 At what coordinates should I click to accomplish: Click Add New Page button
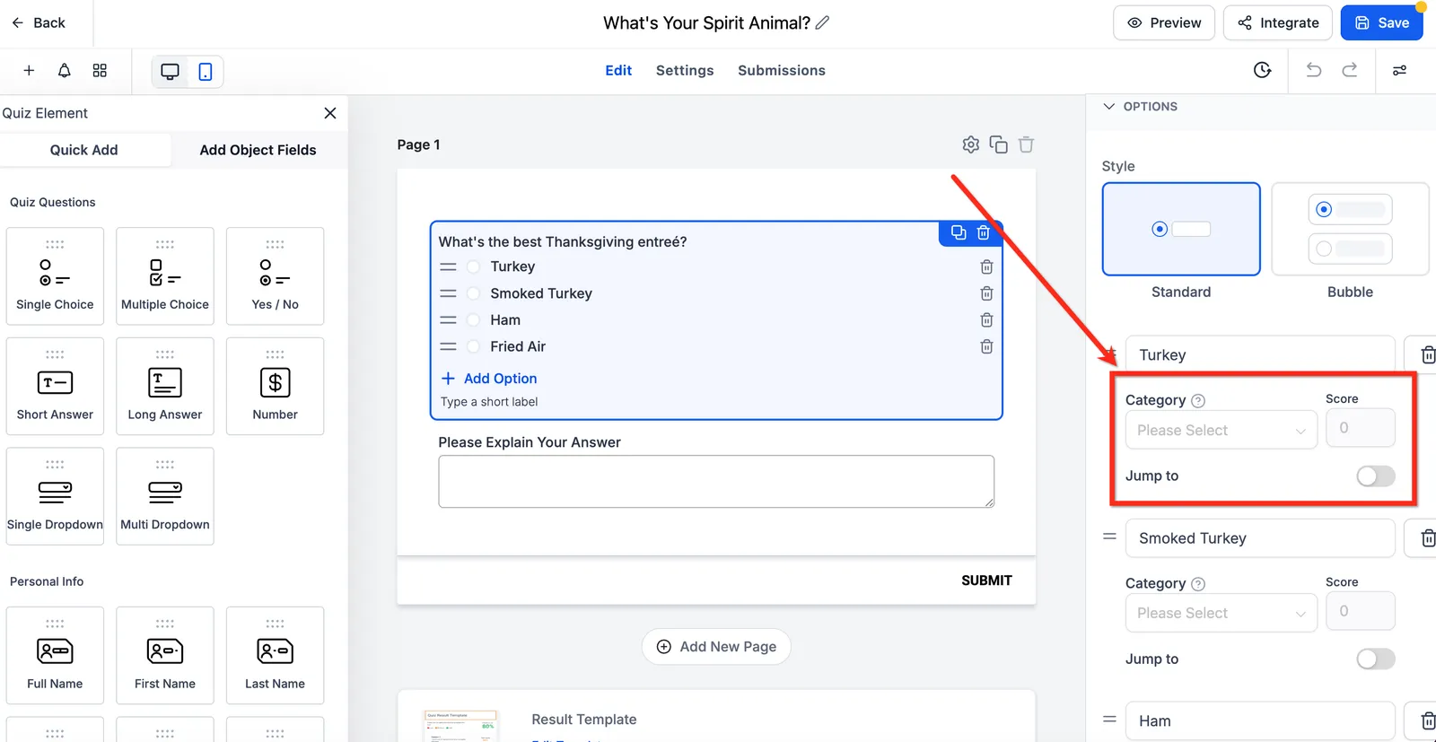[716, 647]
